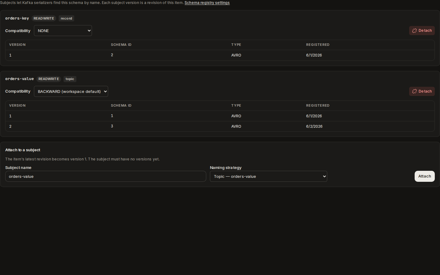Screen dimensions: 440x275
Task: Click the READWRITE badge next to orders-key
Action: (44, 18)
